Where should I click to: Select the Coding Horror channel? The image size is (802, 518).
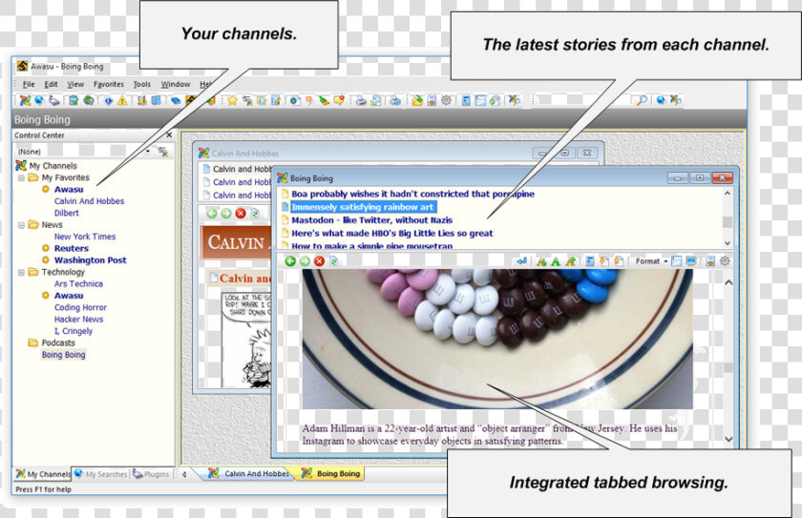80,307
